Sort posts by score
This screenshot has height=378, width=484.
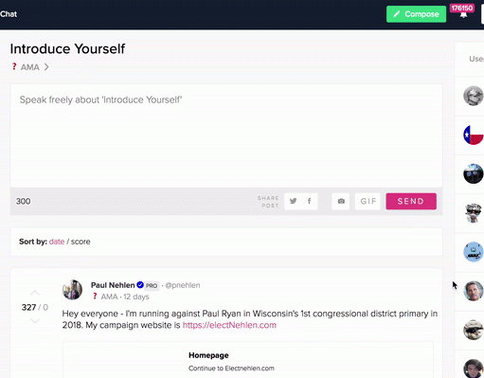[x=81, y=242]
